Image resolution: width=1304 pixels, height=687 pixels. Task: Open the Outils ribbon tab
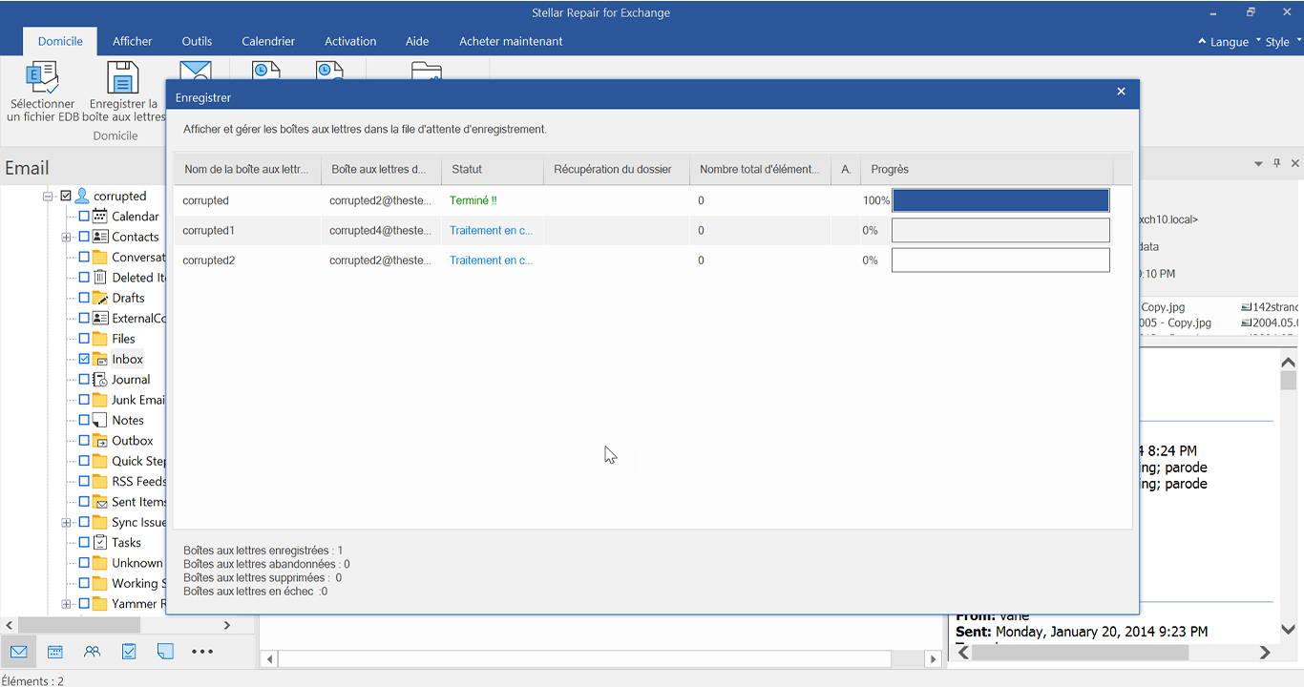pyautogui.click(x=197, y=41)
